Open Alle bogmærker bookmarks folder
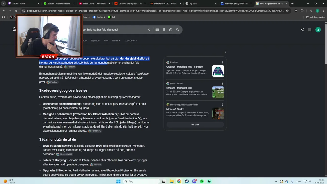327x184 pixels. [316, 17]
